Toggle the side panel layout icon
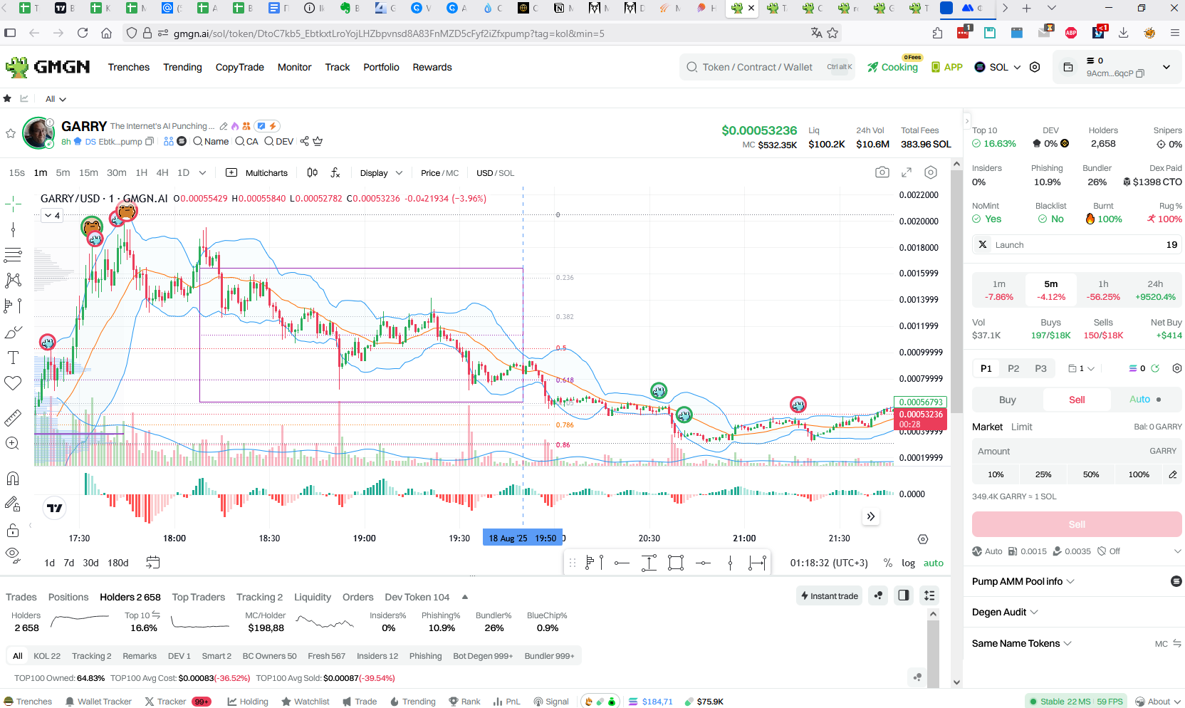Image resolution: width=1185 pixels, height=708 pixels. (x=904, y=595)
